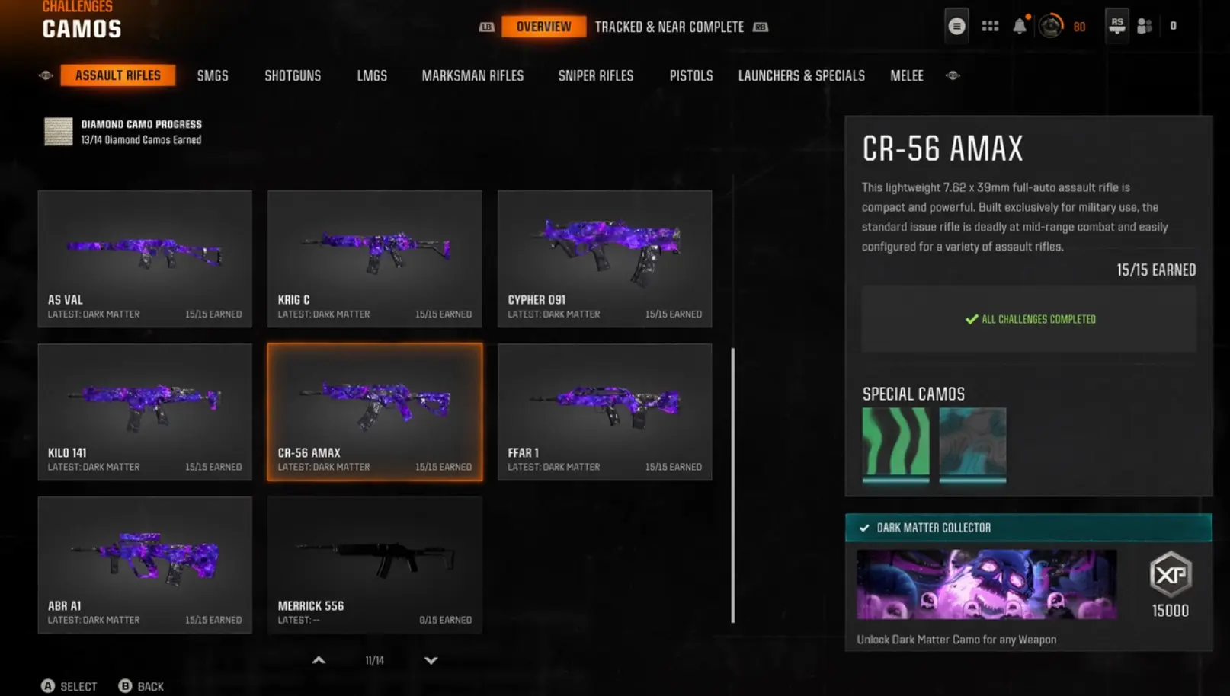The image size is (1230, 696).
Task: Check the notifications bell icon
Action: click(x=1020, y=27)
